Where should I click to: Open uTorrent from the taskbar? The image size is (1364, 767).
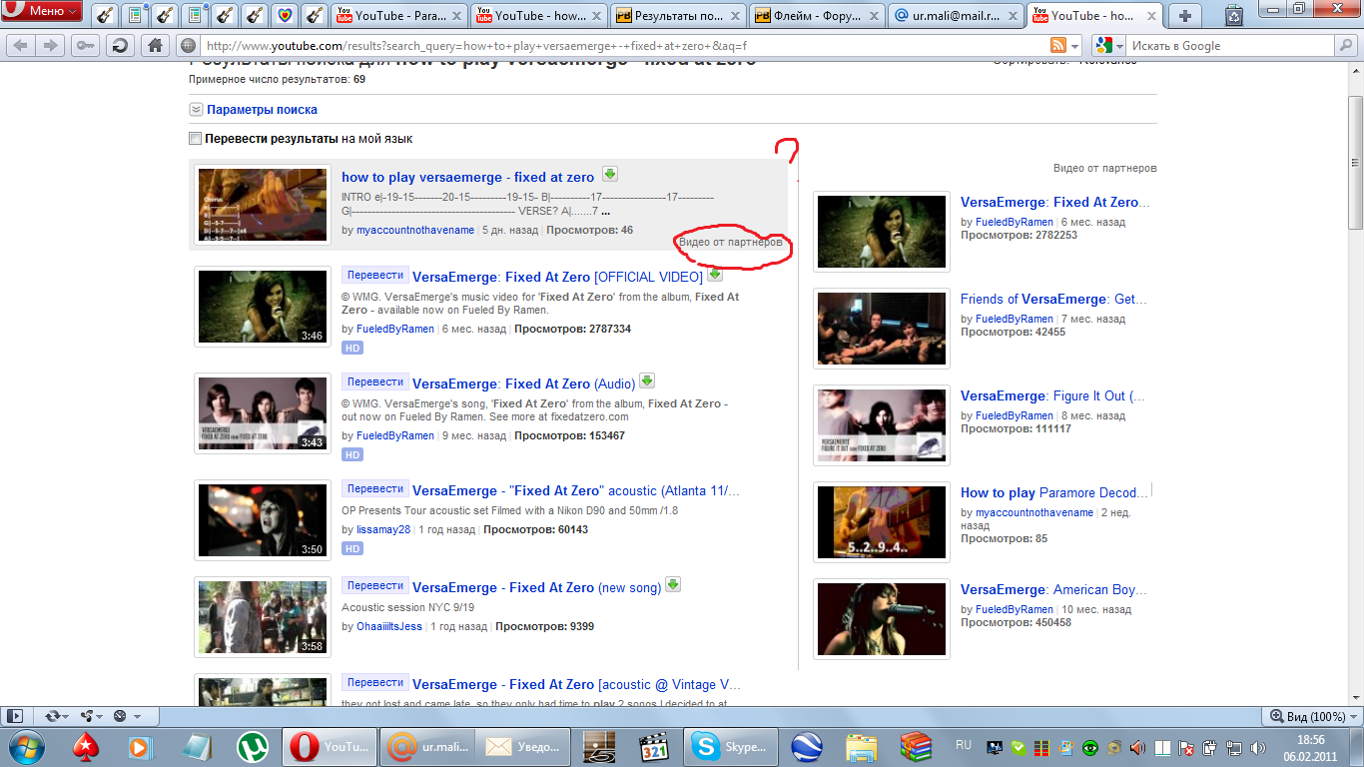tap(252, 747)
